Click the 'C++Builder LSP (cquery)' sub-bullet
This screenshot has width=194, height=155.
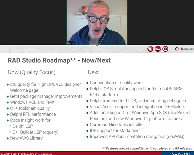point(35,132)
